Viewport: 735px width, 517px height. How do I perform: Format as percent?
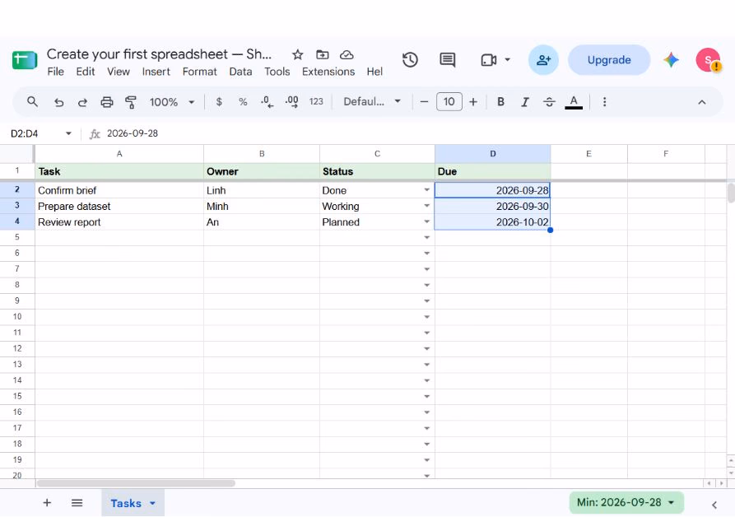click(x=243, y=102)
